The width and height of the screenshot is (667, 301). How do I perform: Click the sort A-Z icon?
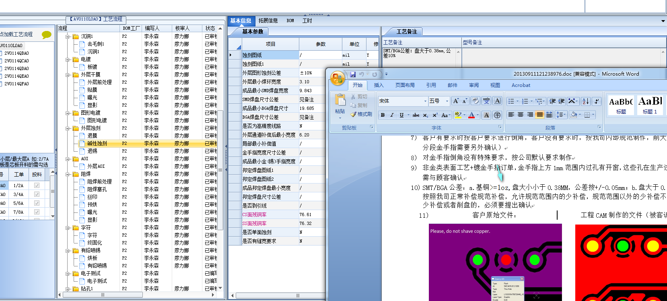[x=586, y=101]
